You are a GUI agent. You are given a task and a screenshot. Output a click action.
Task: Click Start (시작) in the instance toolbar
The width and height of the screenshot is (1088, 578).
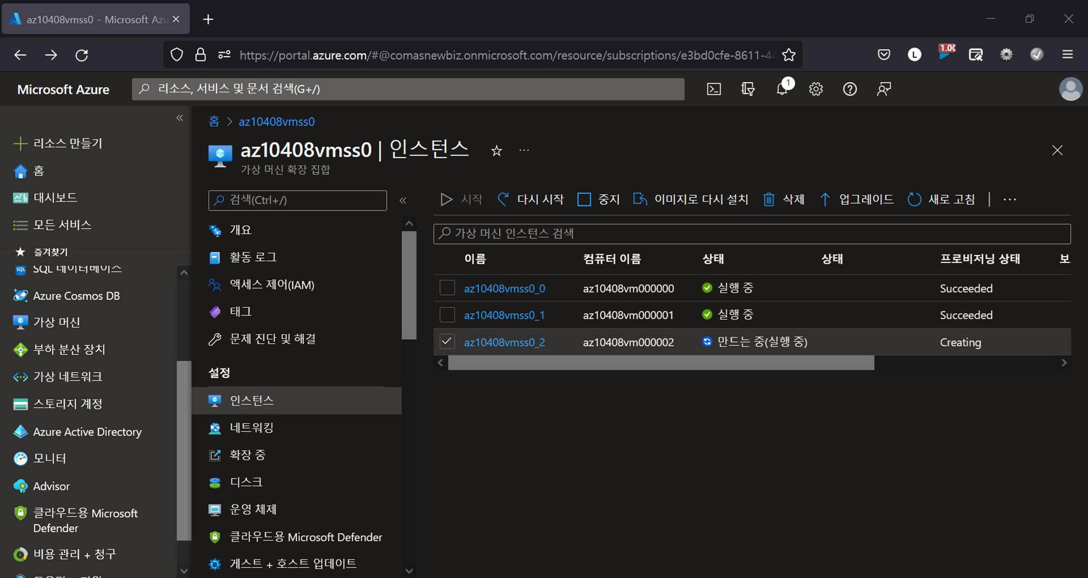[x=461, y=200]
